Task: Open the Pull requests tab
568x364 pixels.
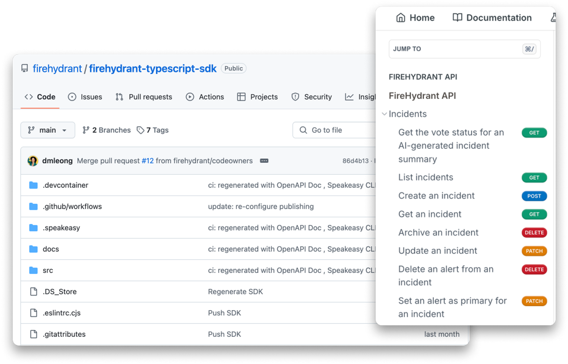Action: [x=144, y=97]
